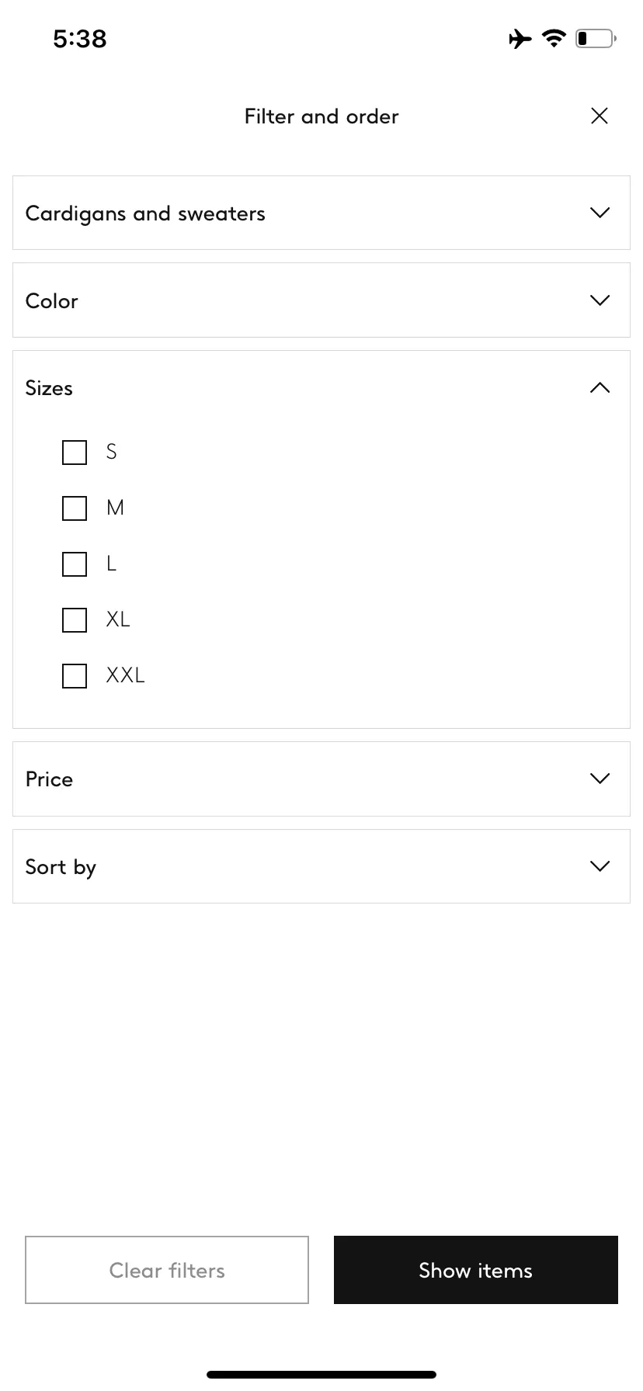Select the M size checkbox

75,508
